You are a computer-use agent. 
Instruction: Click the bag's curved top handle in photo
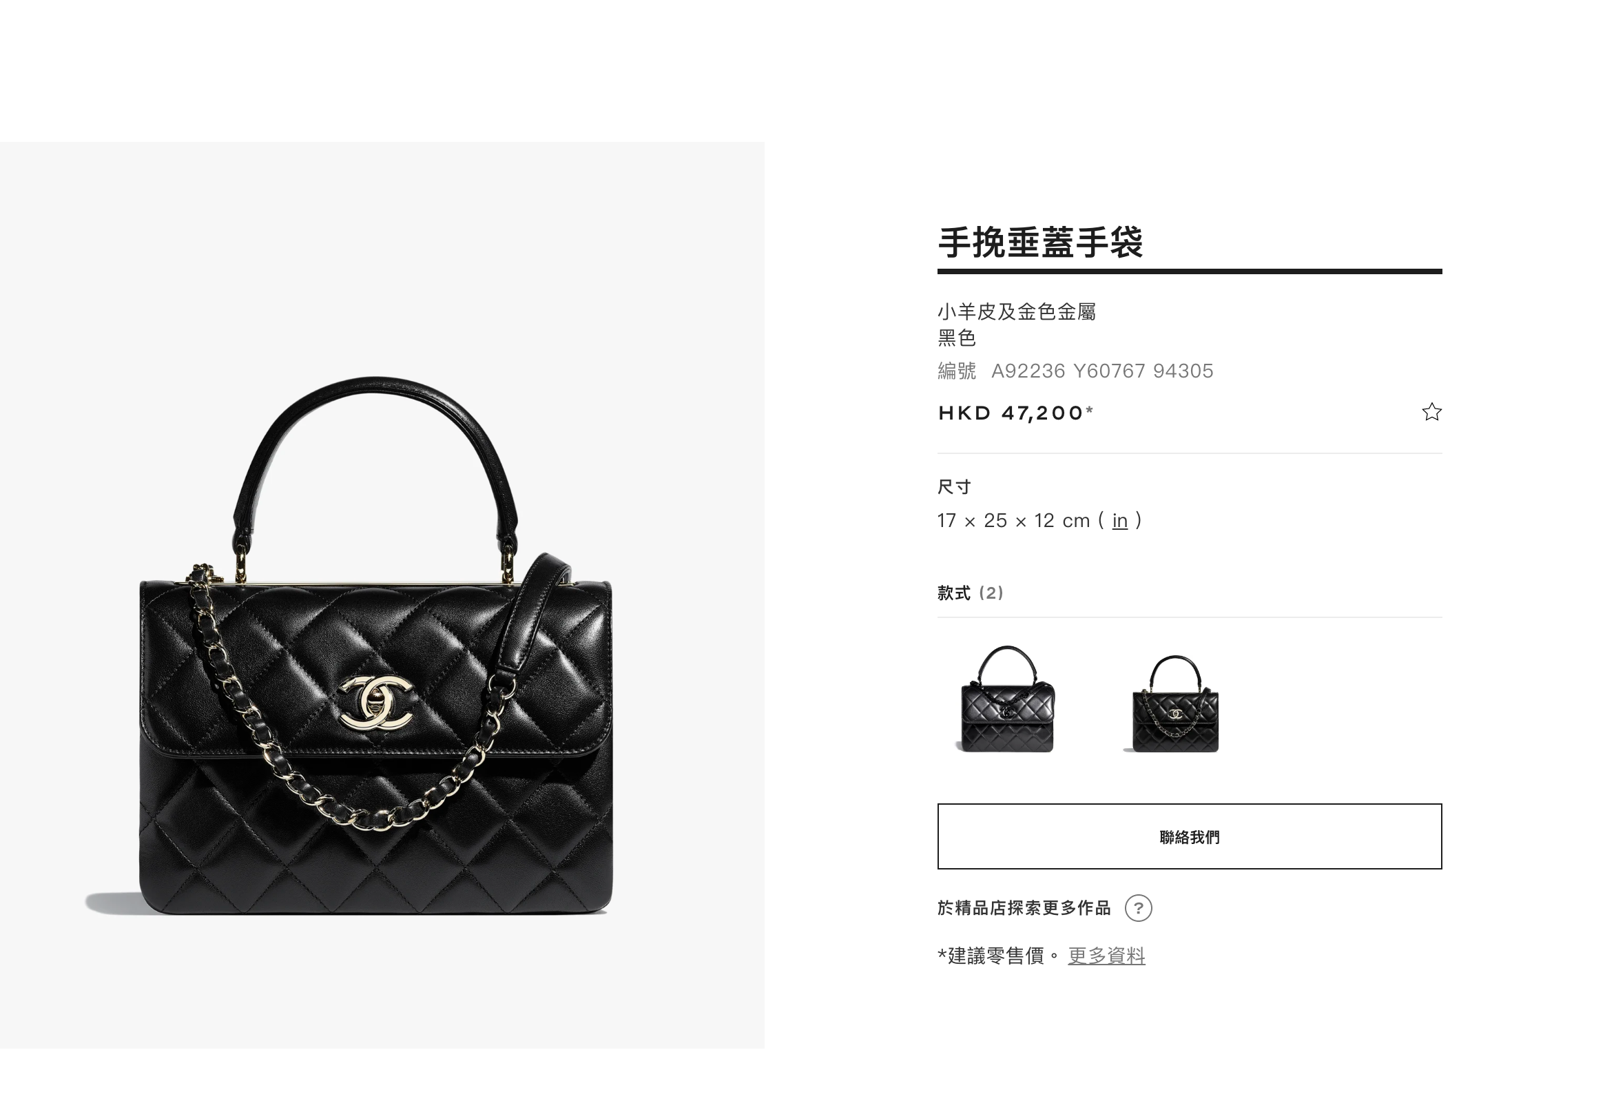375,418
